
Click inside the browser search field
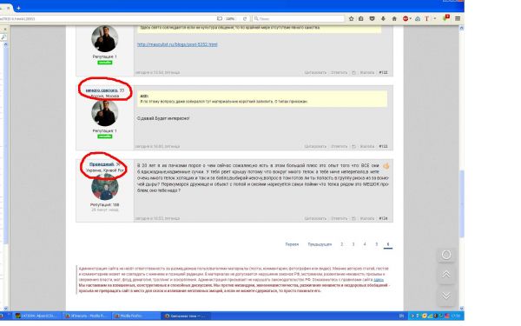[x=298, y=18]
